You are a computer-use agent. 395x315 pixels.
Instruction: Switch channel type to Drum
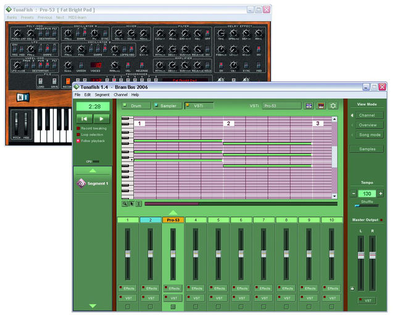coord(136,106)
